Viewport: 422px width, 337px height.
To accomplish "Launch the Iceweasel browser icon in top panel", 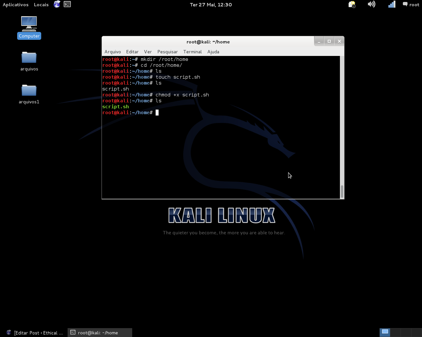I will [x=57, y=4].
